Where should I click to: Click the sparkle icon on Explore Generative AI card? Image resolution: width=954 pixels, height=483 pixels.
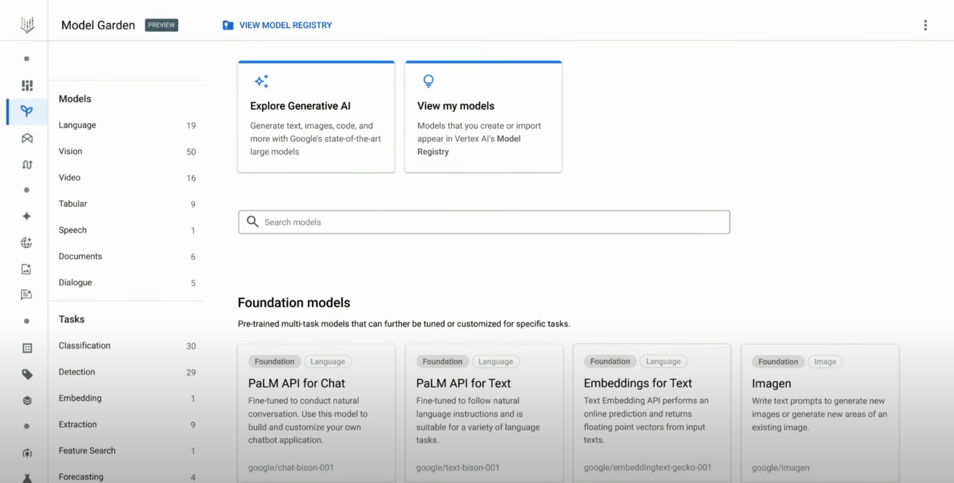coord(262,82)
